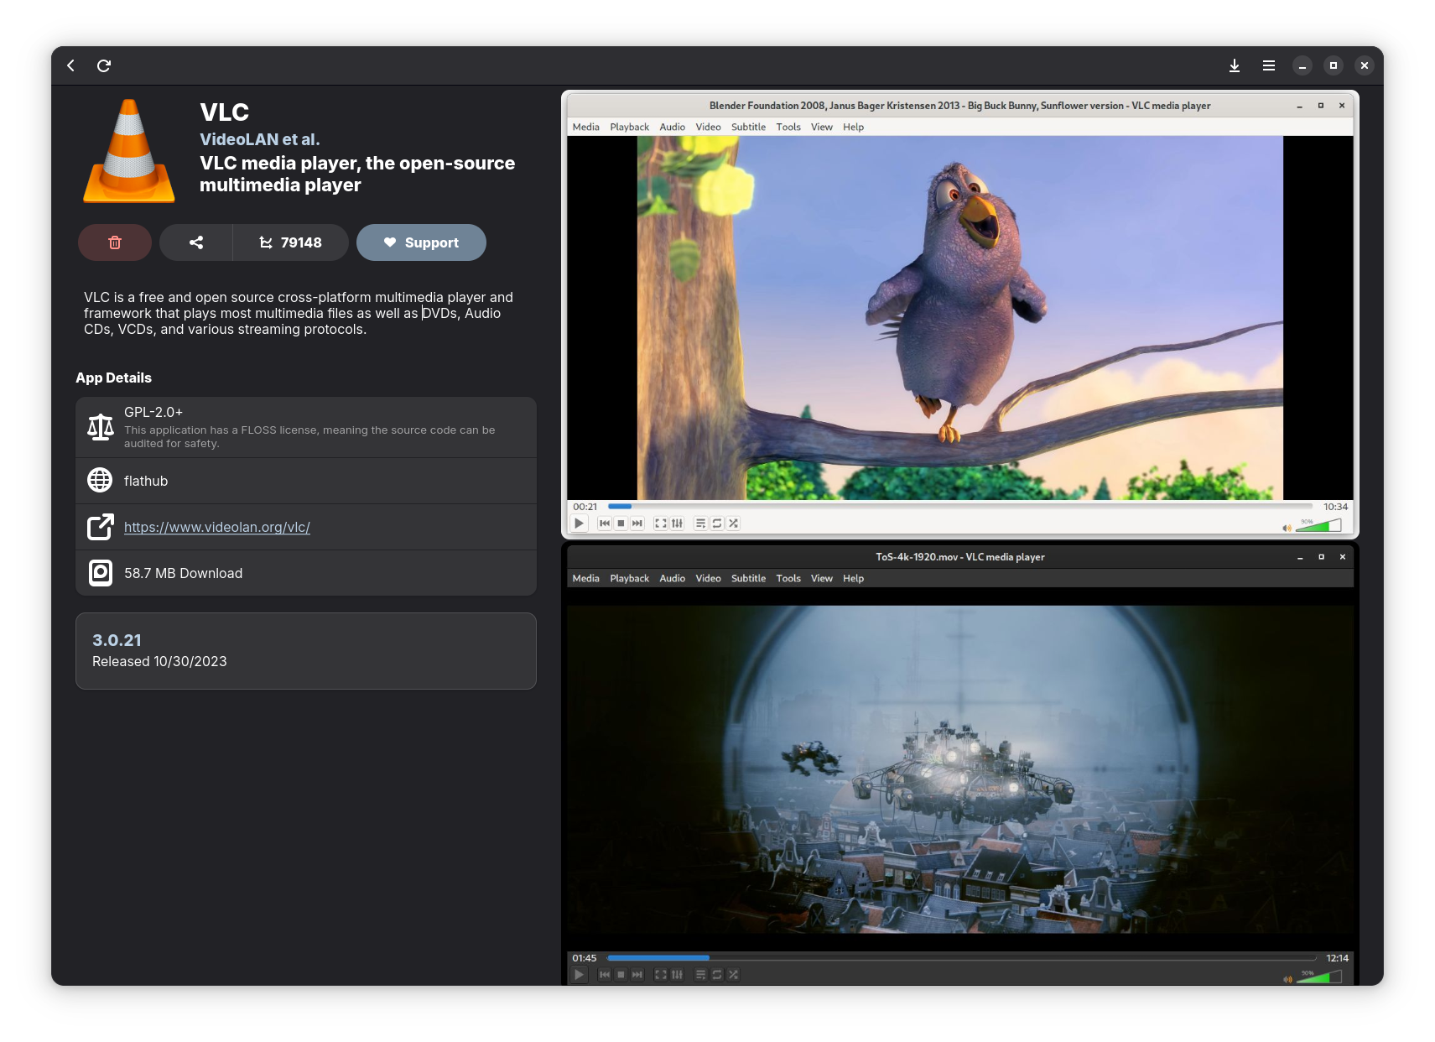Click the Support button
Screen dimensions: 1435x1042
pos(421,242)
